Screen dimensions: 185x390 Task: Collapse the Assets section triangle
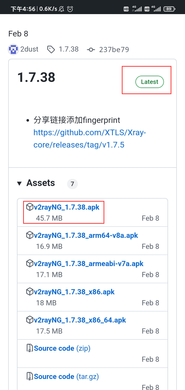(19, 183)
